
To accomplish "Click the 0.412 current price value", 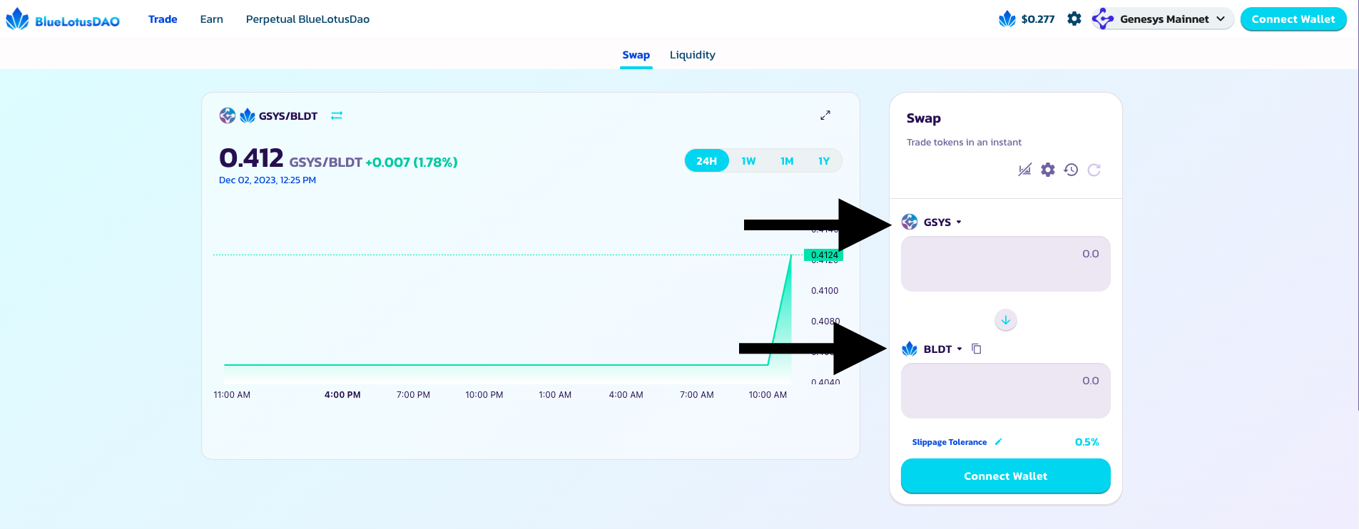I will coord(251,158).
